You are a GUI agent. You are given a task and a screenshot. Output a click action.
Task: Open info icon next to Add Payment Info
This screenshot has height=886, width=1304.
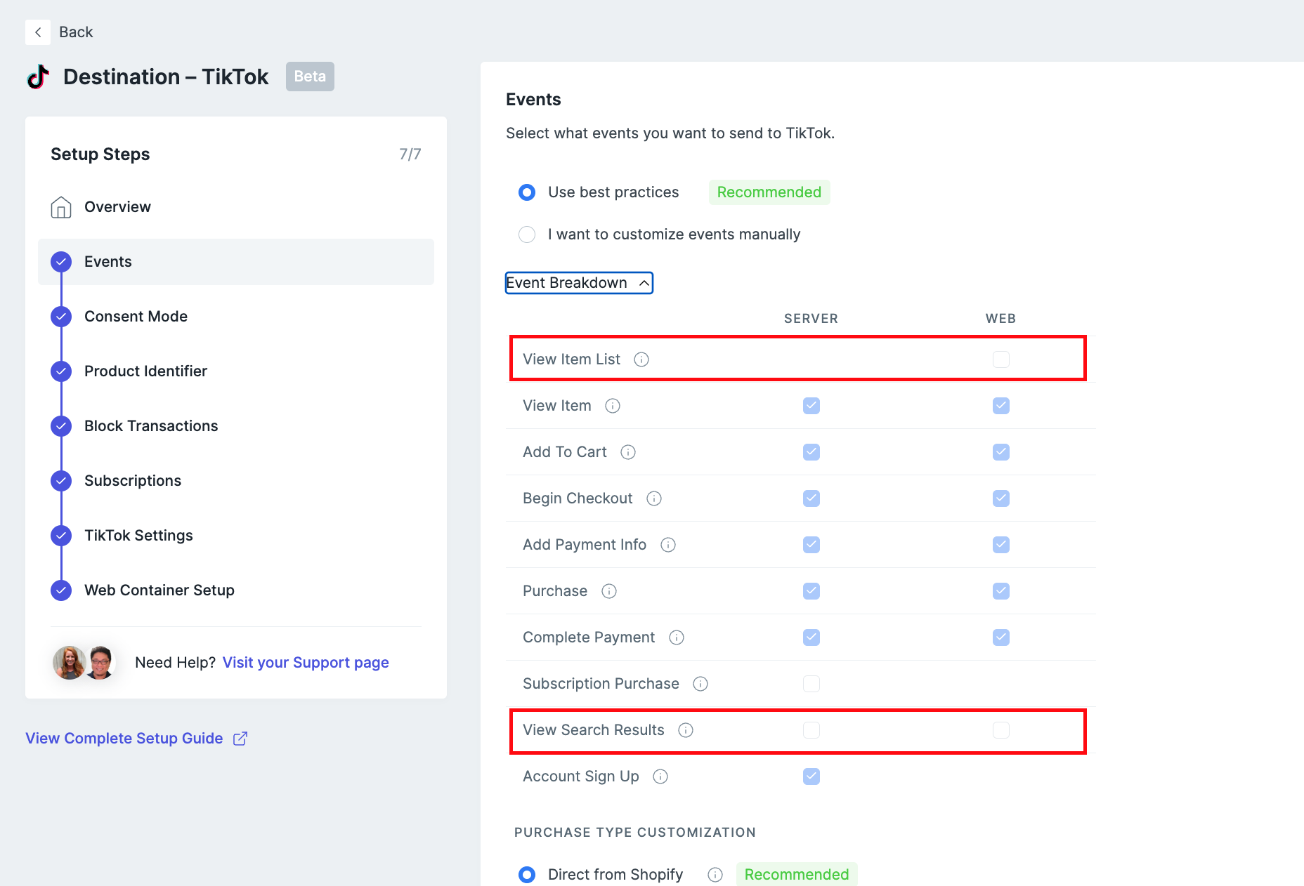pyautogui.click(x=668, y=545)
